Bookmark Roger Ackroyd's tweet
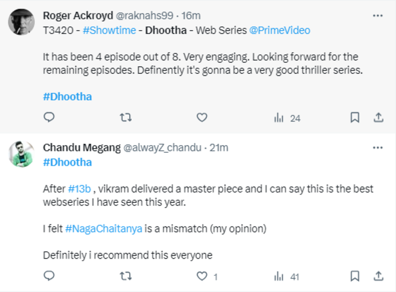The height and width of the screenshot is (292, 396). click(354, 117)
